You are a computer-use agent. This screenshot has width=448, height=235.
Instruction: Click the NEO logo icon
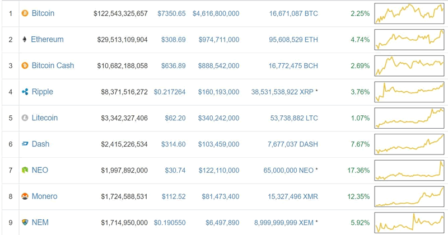[25, 170]
